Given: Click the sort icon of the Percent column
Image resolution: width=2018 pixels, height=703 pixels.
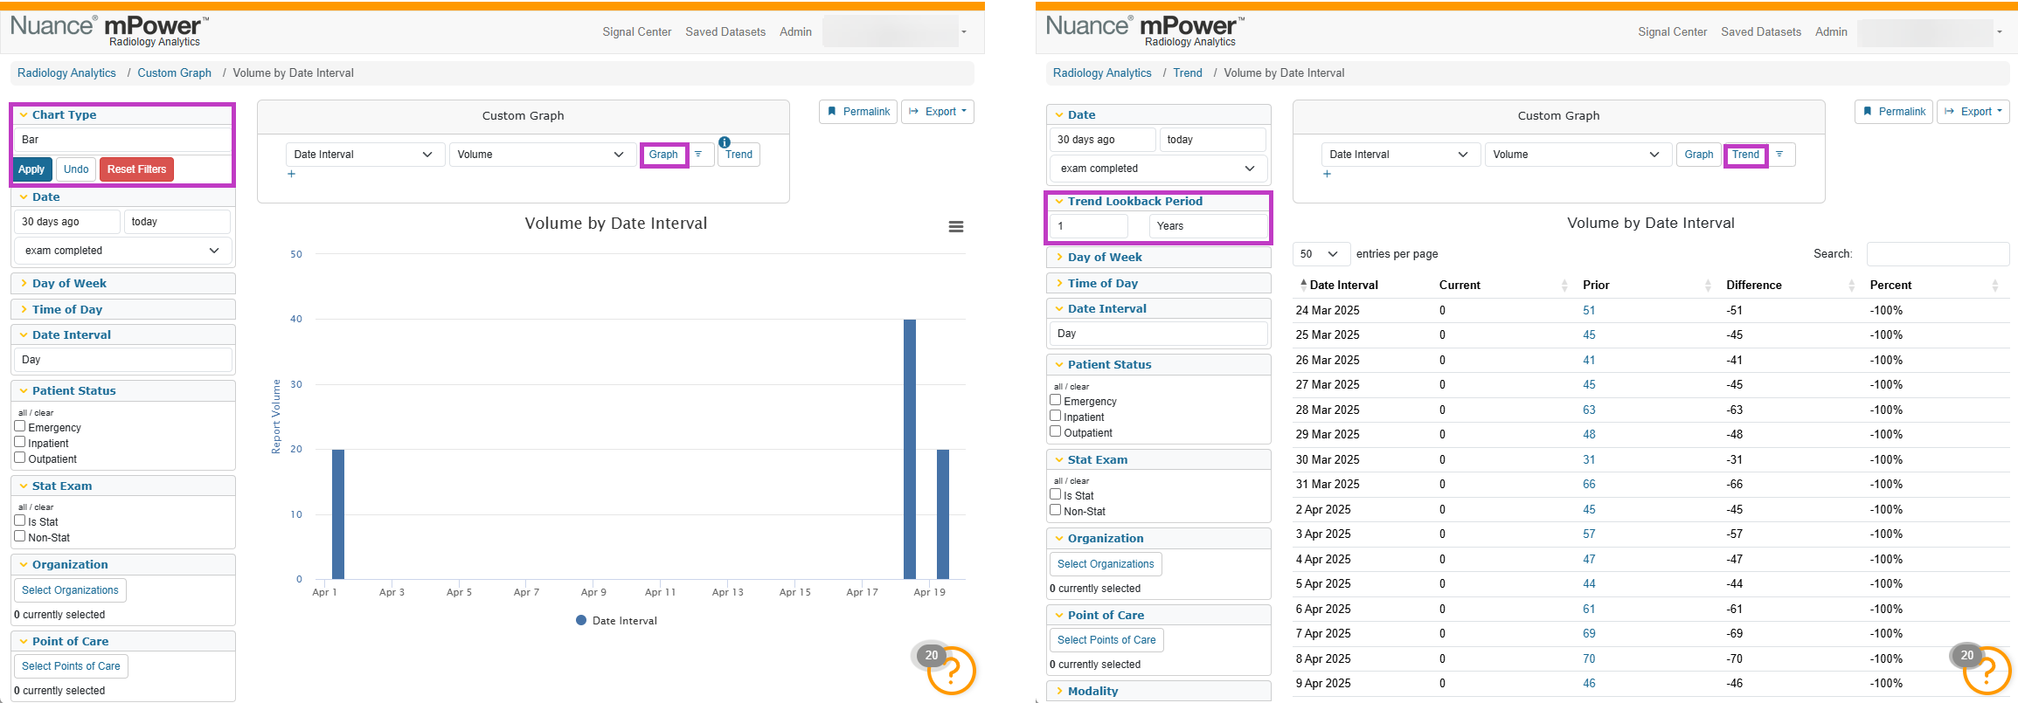Looking at the screenshot, I should point(1994,286).
